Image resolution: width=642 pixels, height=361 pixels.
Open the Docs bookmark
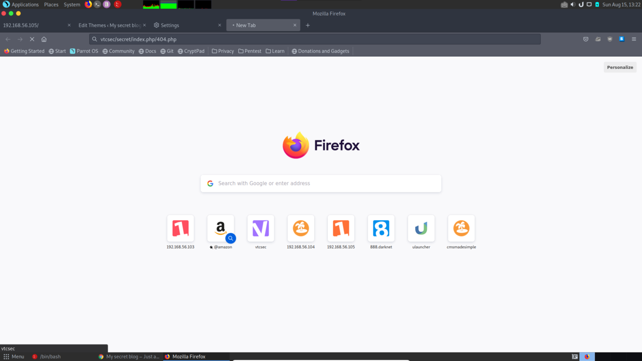pos(147,51)
